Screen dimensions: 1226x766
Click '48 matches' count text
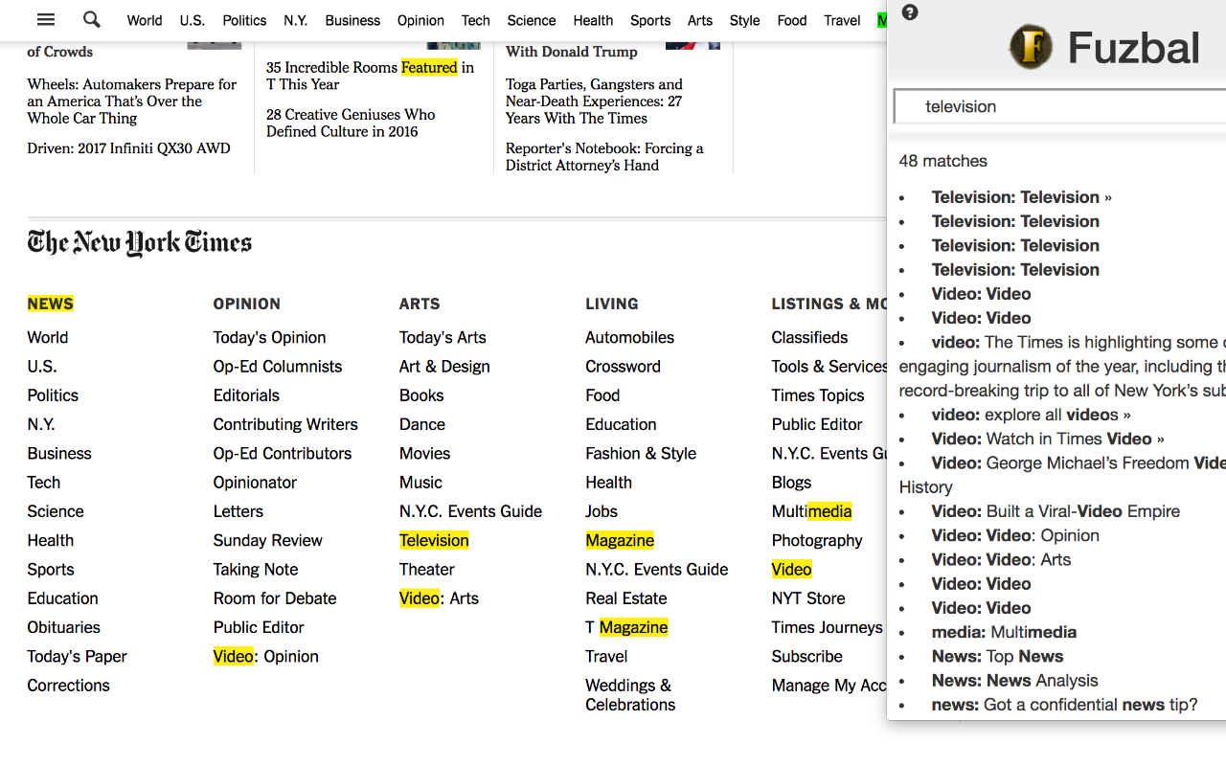[x=942, y=161]
